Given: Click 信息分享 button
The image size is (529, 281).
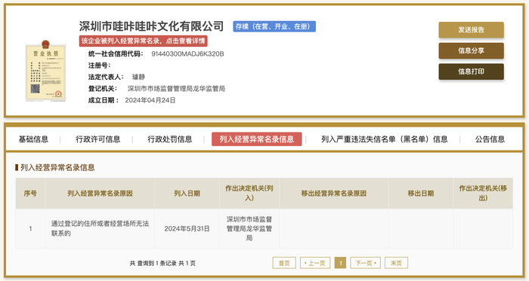Looking at the screenshot, I should pyautogui.click(x=471, y=50).
